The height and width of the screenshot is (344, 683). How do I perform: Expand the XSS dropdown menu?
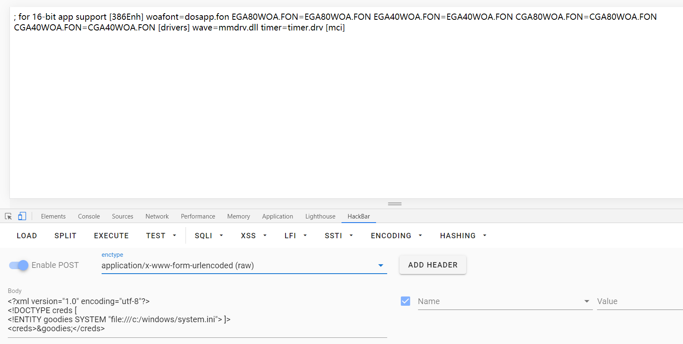254,236
